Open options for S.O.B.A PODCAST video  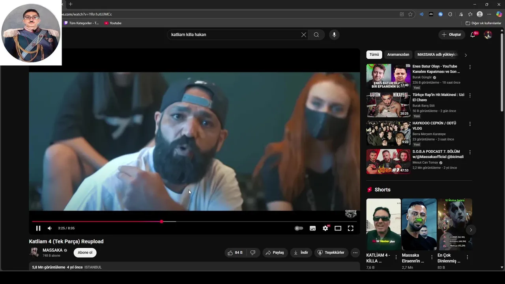(x=470, y=152)
